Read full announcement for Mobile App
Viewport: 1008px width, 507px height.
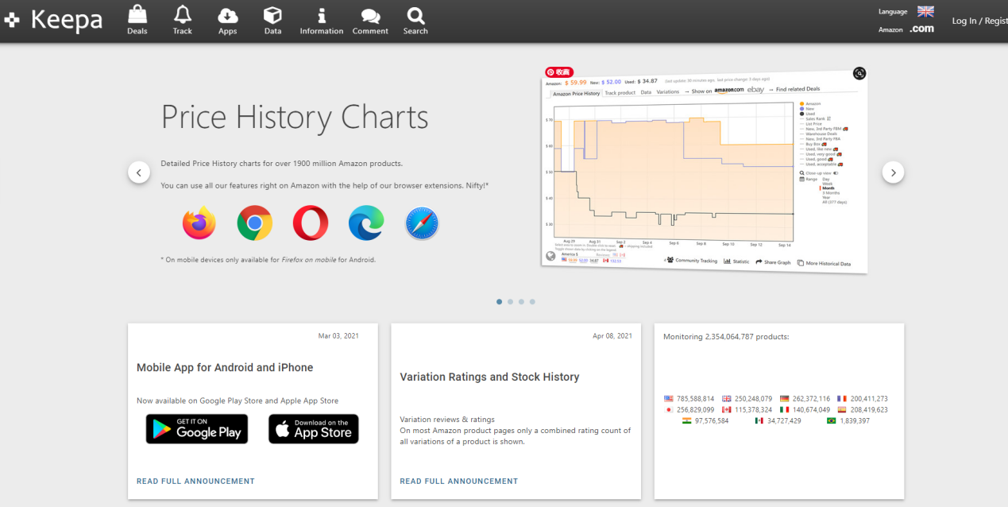(x=195, y=481)
